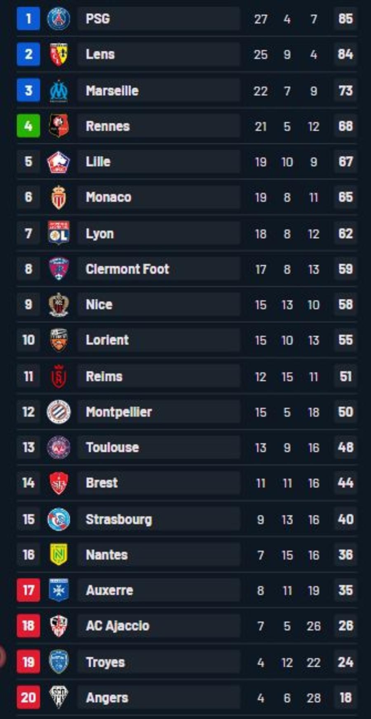Open the Clermont Foot team name
This screenshot has height=719, width=371.
point(127,269)
